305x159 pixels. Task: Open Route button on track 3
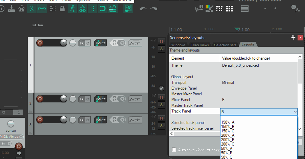pyautogui.click(x=101, y=120)
